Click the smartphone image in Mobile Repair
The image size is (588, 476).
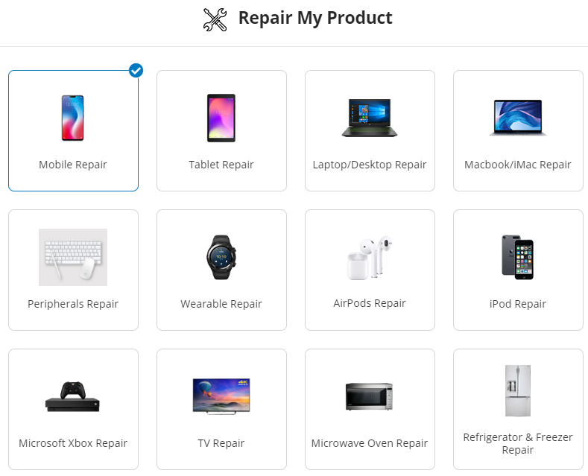click(73, 118)
